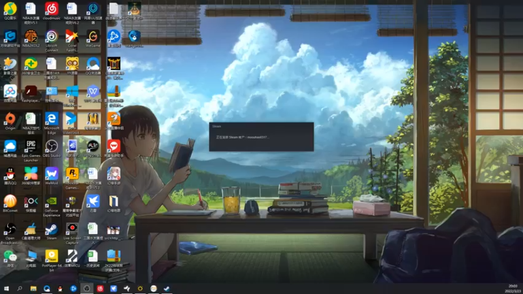This screenshot has height=294, width=523.
Task: Select the Flash Player desktop icon
Action: pyautogui.click(x=31, y=93)
